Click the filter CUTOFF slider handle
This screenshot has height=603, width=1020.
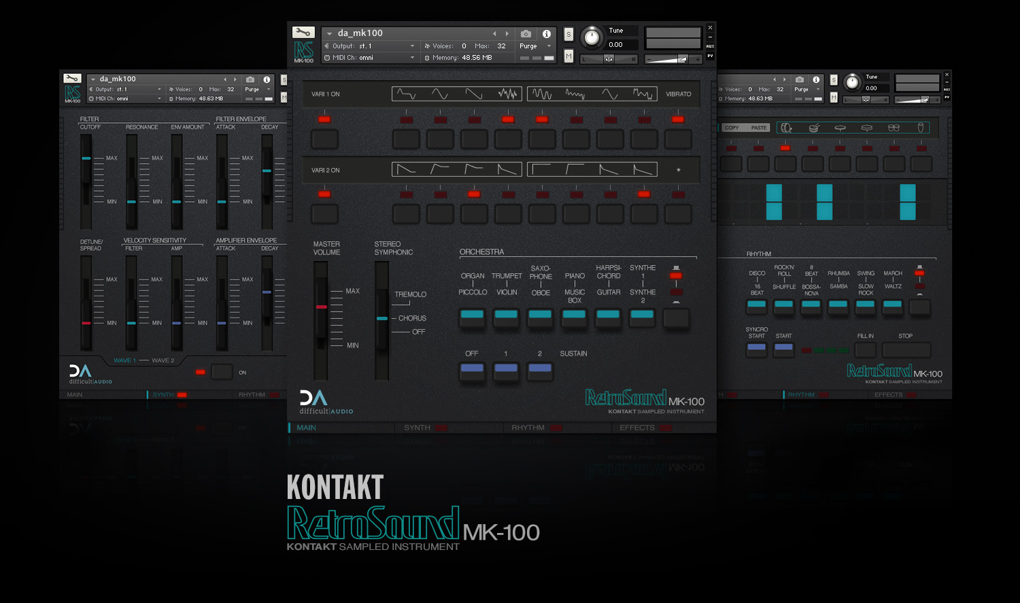(x=86, y=158)
